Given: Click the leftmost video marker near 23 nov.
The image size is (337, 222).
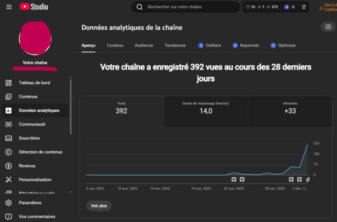Looking at the screenshot, I should (234, 180).
